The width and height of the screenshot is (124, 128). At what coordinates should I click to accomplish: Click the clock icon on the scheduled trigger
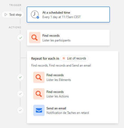(35, 14)
